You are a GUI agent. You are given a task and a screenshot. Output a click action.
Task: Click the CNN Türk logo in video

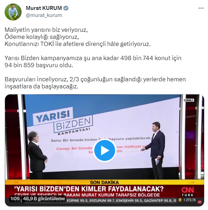click(x=188, y=192)
